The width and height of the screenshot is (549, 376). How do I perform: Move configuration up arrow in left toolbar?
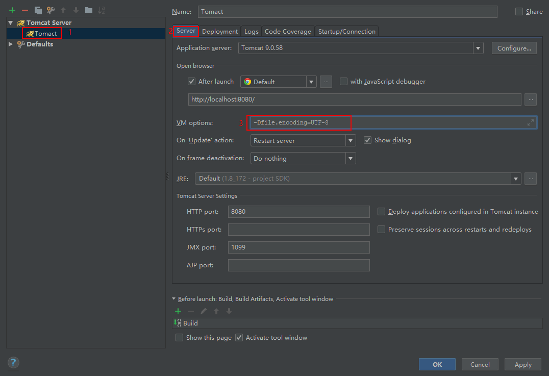coord(63,10)
